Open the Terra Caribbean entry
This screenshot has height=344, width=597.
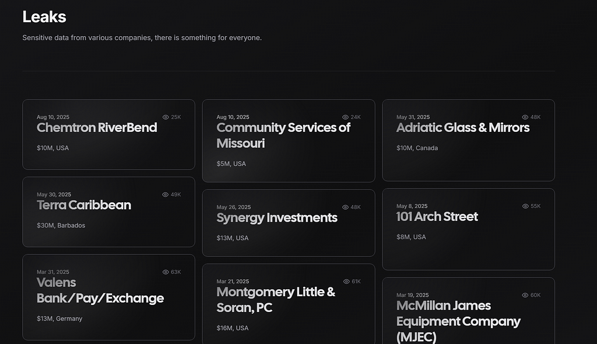84,205
